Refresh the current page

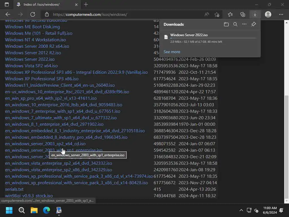coord(33,14)
